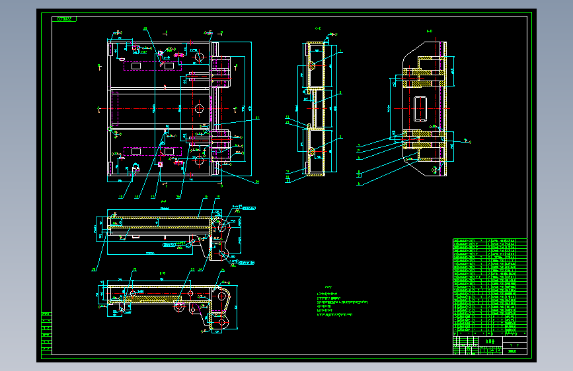Viewport: 573px width, 371px height.
Task: Click the C-C section view label
Action: click(318, 28)
